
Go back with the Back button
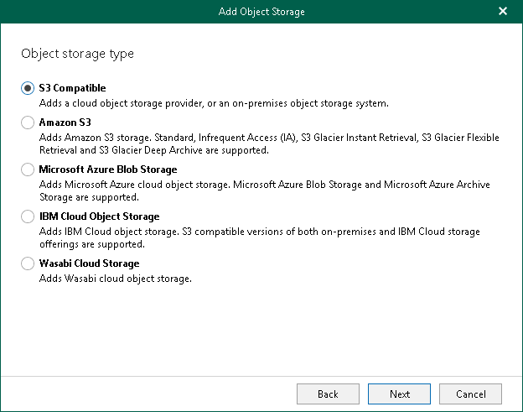(x=328, y=394)
